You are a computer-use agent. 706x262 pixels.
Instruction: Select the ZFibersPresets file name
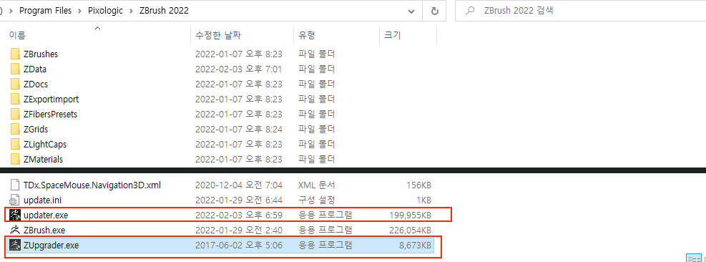50,114
